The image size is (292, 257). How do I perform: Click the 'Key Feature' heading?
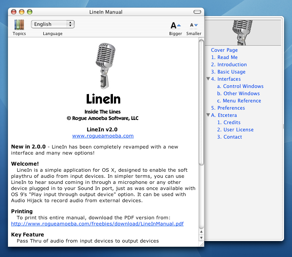(x=27, y=235)
